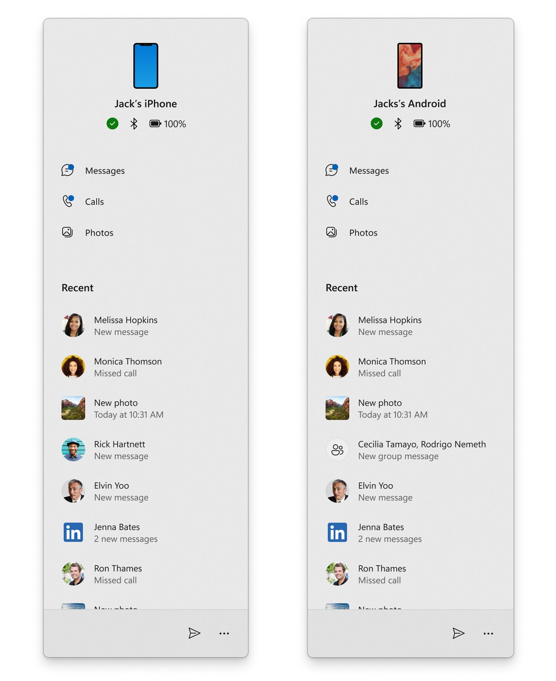
Task: Open Photos in Jacks's Android panel
Action: [x=363, y=233]
